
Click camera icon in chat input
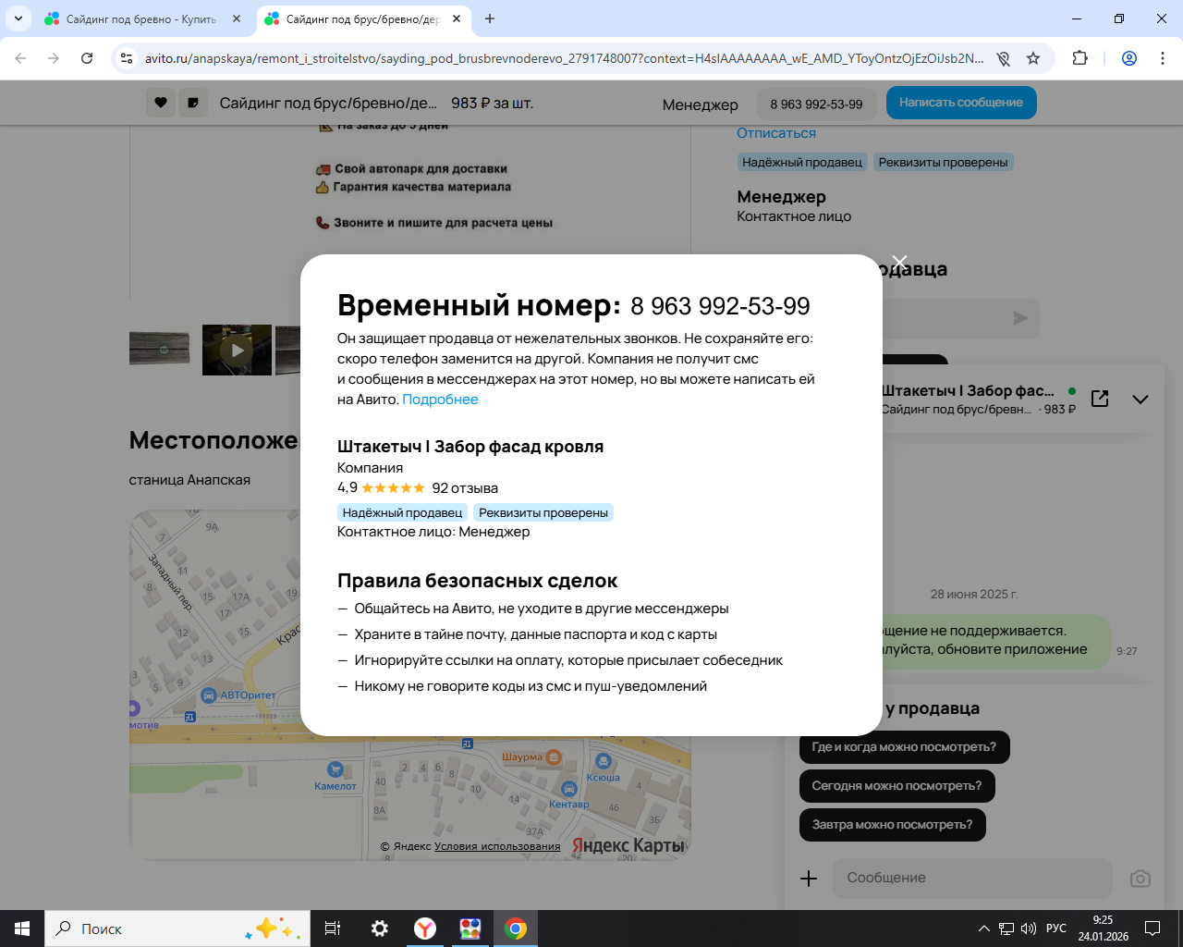tap(1140, 879)
